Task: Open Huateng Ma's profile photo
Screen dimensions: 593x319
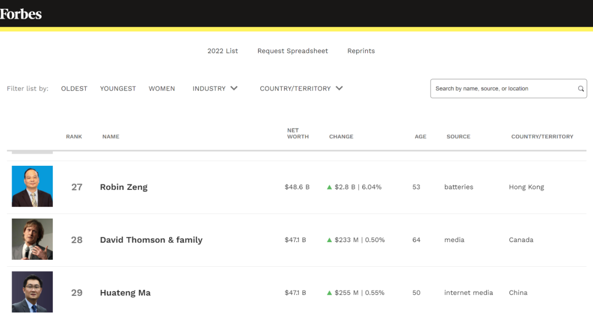Action: 32,292
